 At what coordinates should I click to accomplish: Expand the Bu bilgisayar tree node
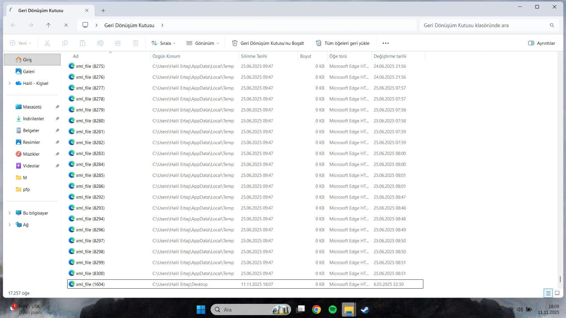10,213
